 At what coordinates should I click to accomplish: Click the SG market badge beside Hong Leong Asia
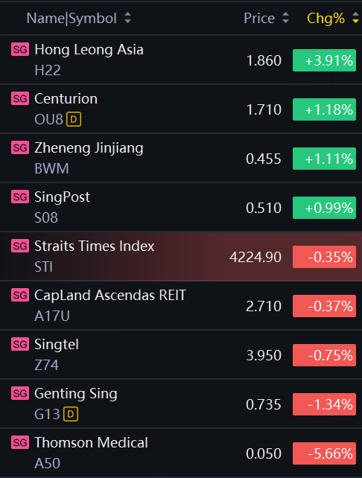coord(20,49)
